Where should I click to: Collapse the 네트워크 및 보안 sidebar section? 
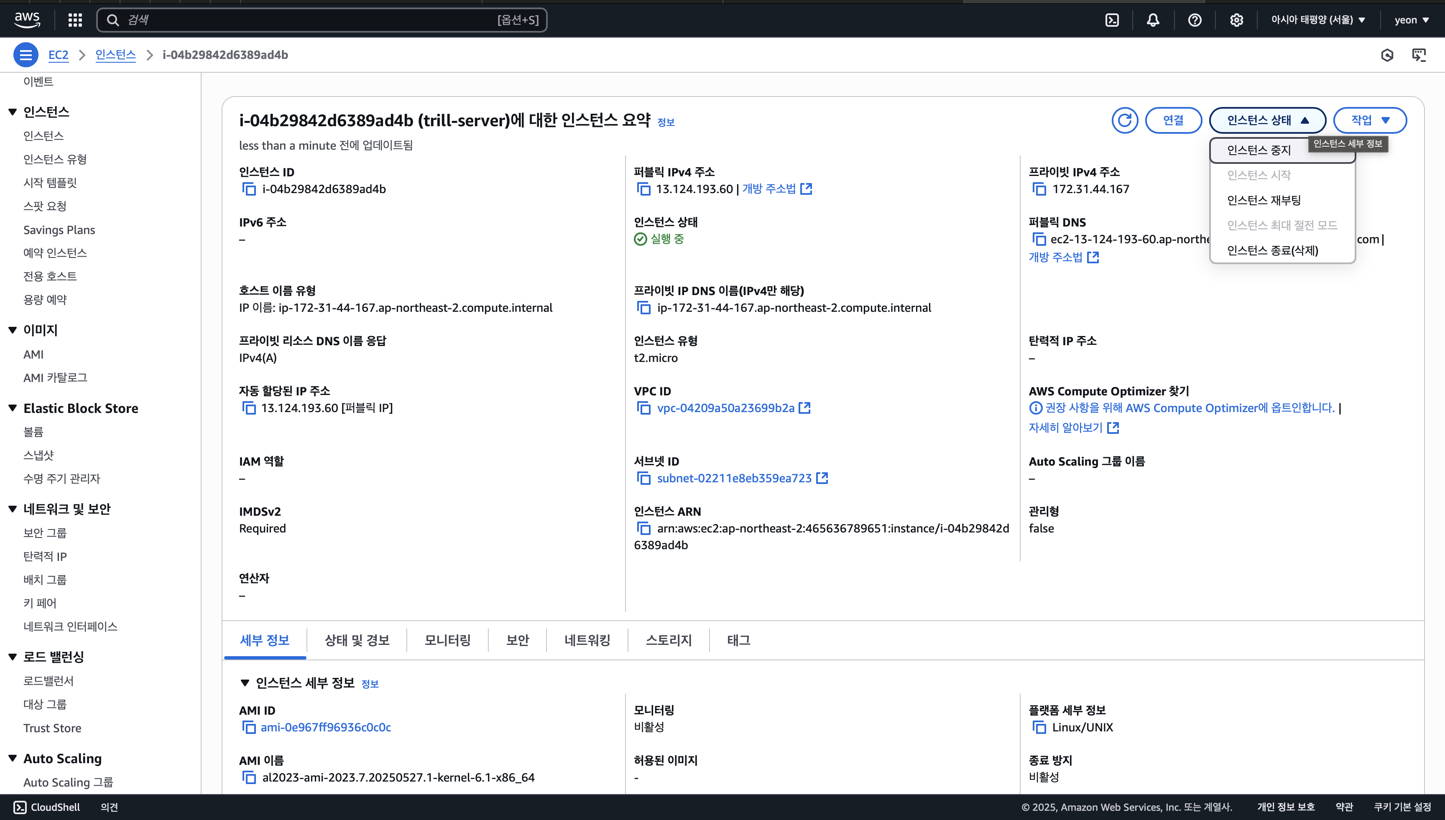13,509
